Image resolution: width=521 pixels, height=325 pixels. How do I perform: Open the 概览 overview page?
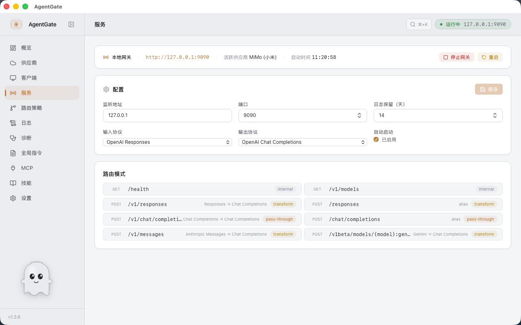42,48
